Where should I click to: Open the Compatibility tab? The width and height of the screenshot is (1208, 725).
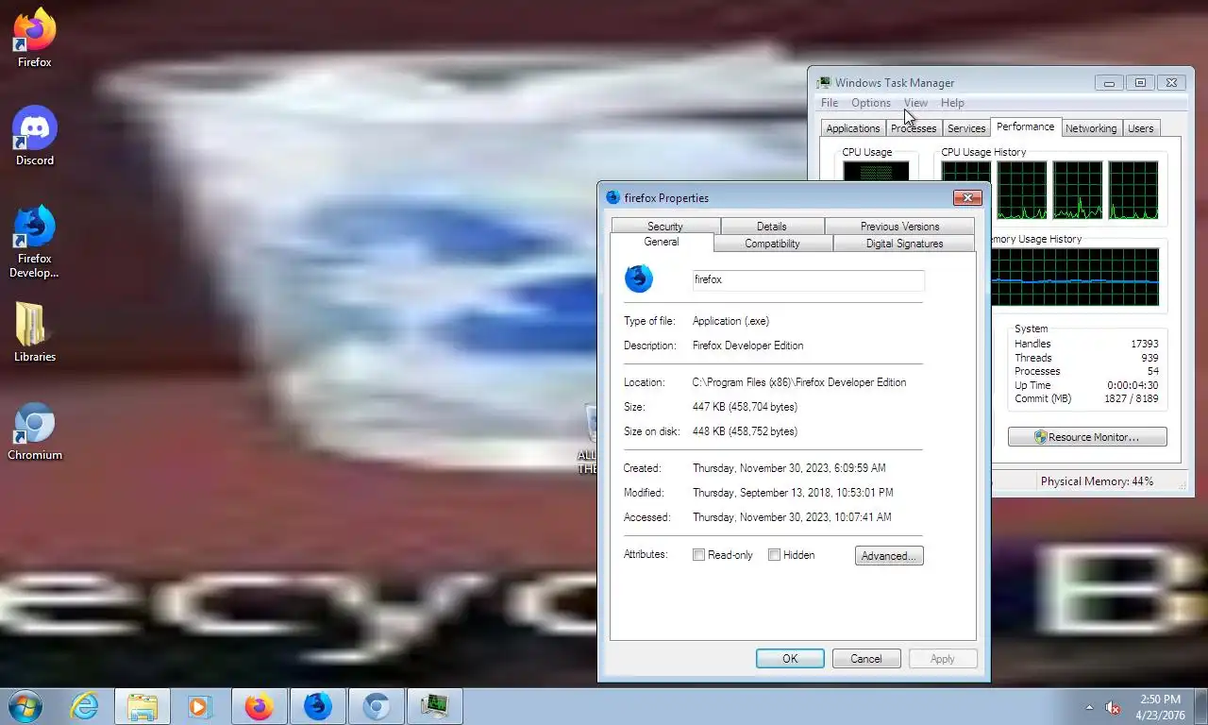click(772, 244)
